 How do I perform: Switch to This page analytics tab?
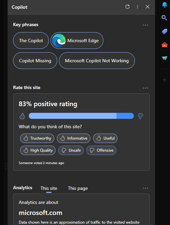[x=78, y=188]
